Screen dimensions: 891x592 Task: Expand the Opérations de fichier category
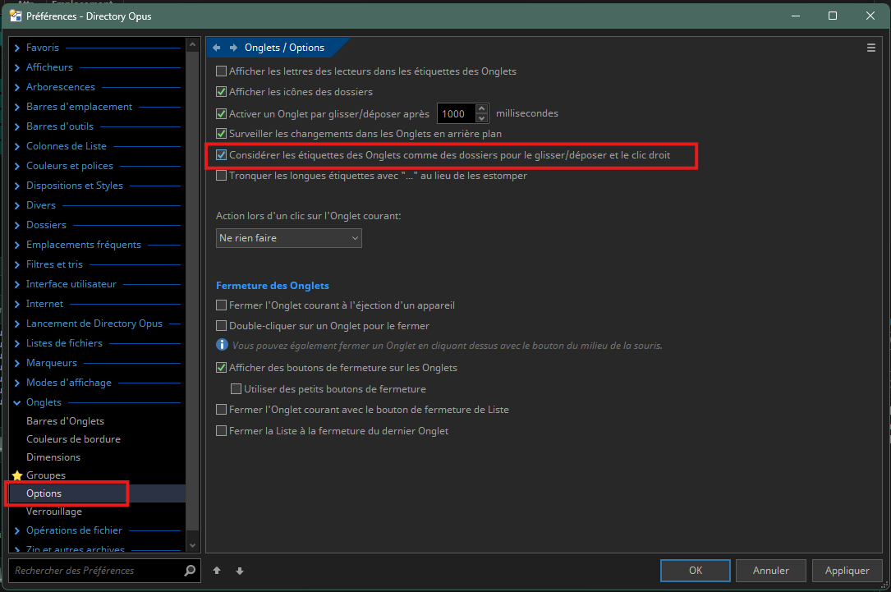pos(17,530)
